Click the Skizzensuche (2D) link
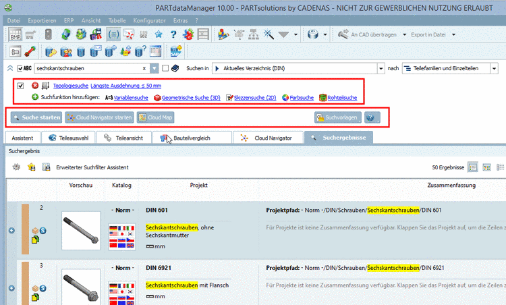The height and width of the screenshot is (305, 506). click(x=255, y=97)
